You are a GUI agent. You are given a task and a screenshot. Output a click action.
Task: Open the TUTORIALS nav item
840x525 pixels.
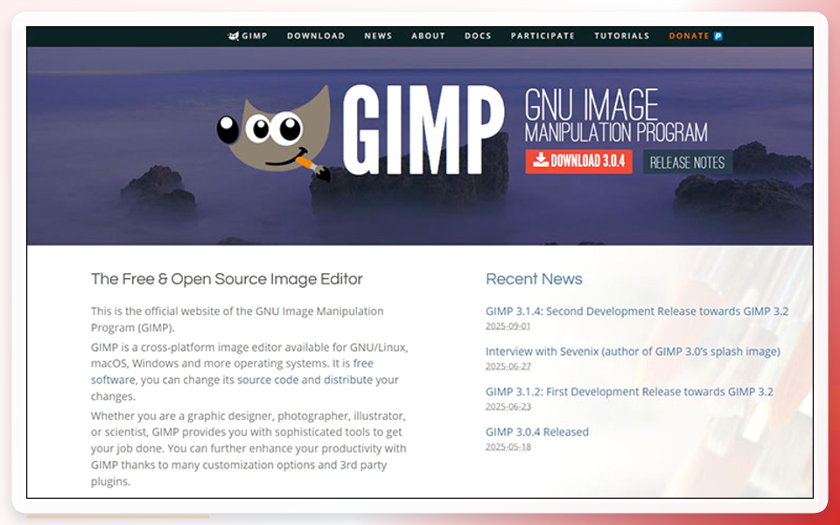pyautogui.click(x=622, y=36)
